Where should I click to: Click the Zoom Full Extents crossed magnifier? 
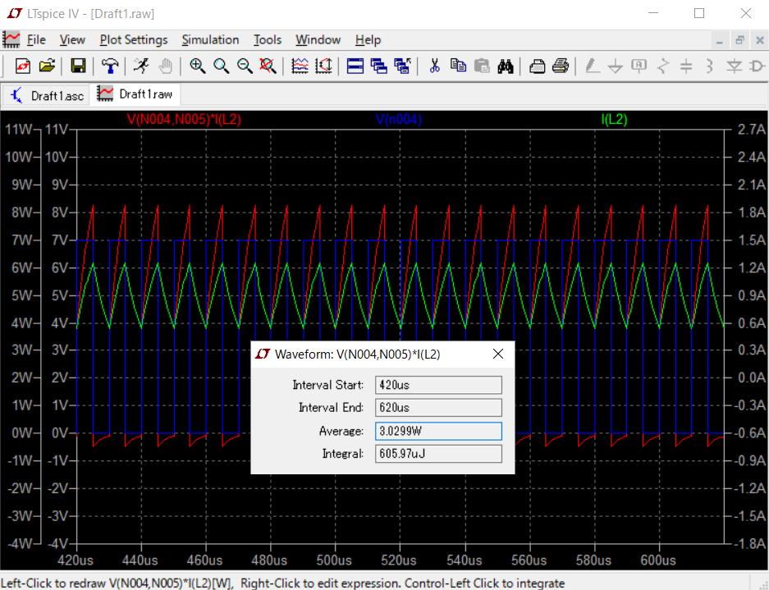point(268,66)
